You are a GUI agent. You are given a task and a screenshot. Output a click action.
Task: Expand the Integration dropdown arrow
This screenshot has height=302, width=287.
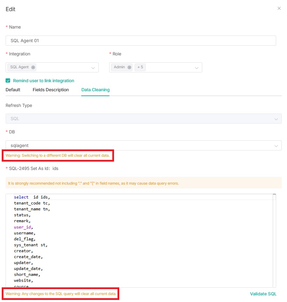(93, 68)
